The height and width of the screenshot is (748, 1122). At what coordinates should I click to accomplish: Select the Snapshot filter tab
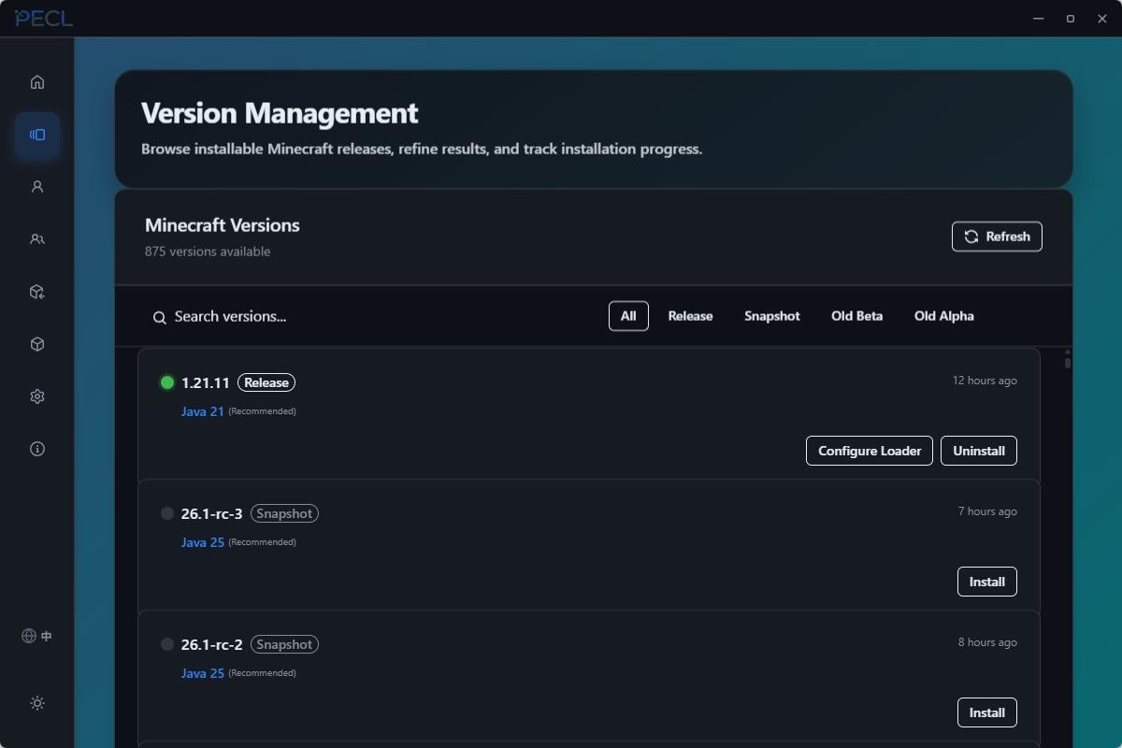(772, 316)
